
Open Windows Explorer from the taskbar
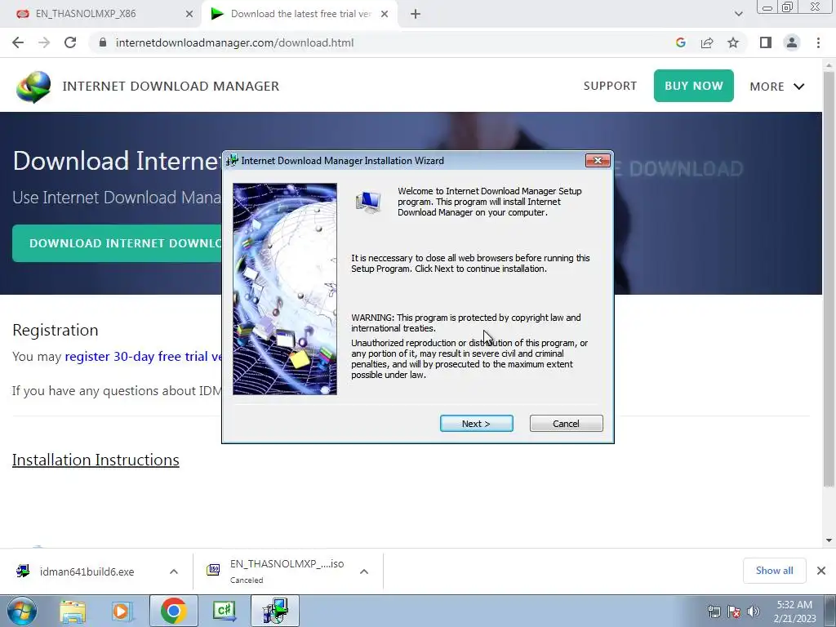pyautogui.click(x=73, y=611)
